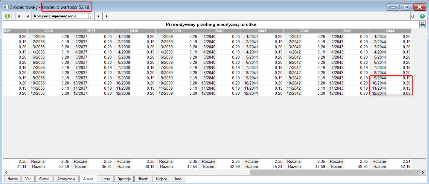The image size is (429, 184).
Task: Select the Arkusz tab
Action: 88,179
